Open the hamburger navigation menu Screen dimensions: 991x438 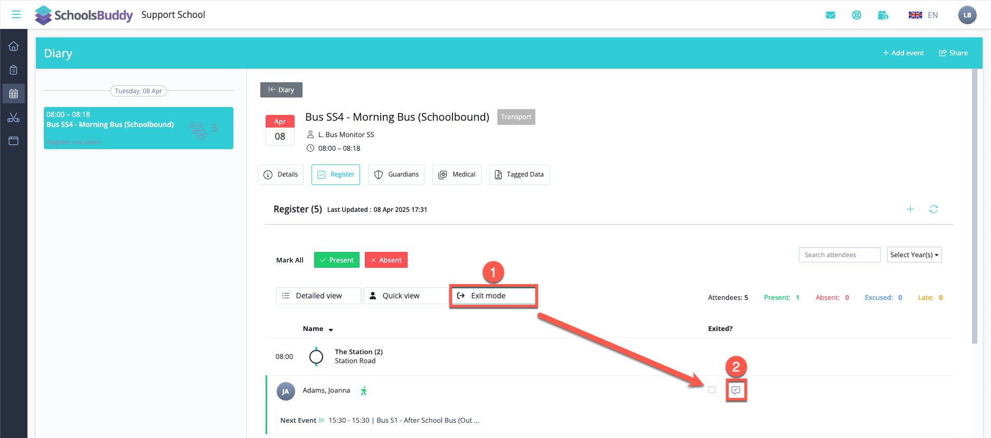16,14
